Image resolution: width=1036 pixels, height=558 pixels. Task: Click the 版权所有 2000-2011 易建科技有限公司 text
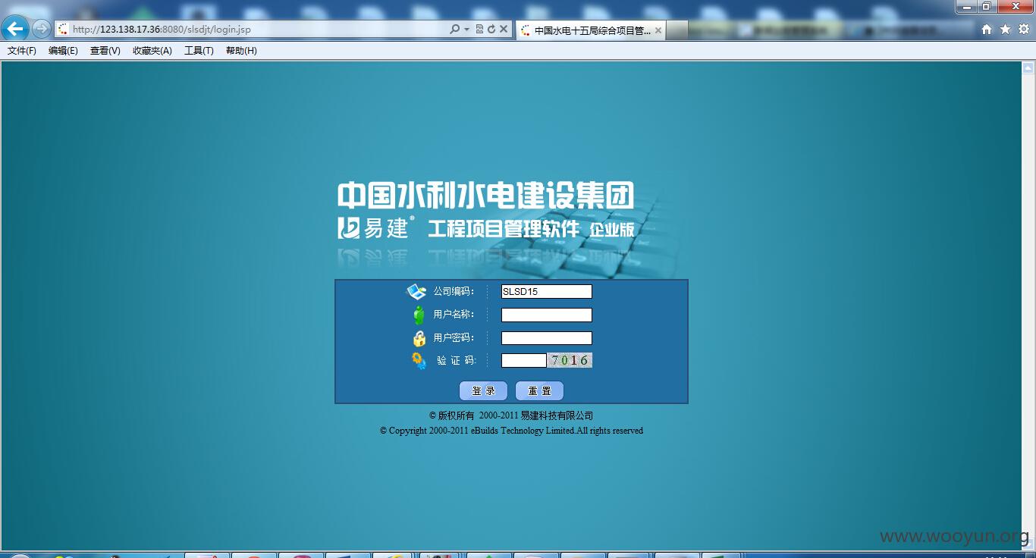coord(511,415)
